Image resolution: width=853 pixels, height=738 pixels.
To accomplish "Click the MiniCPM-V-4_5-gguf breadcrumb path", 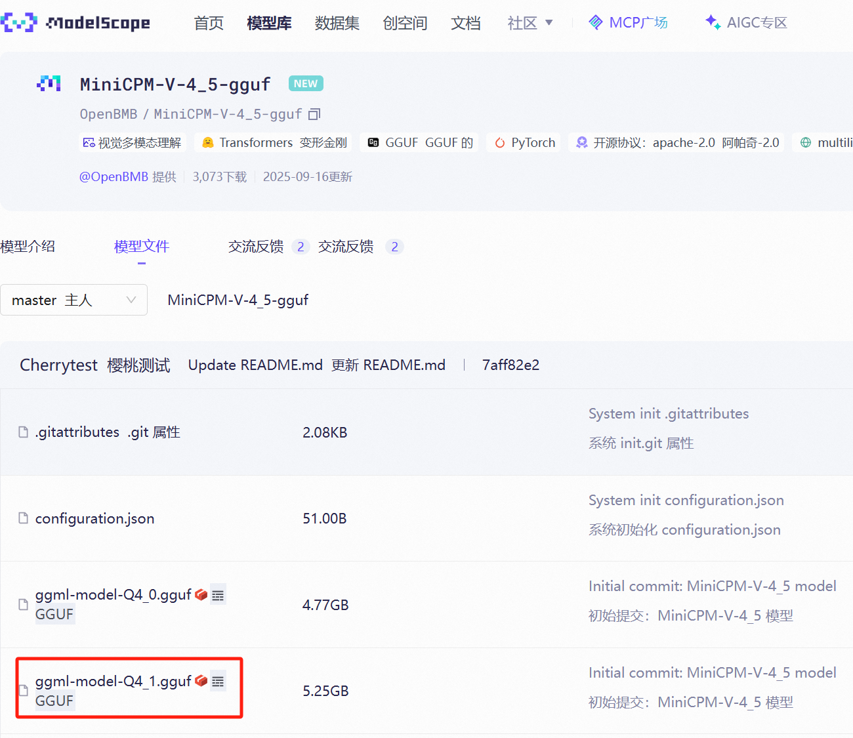I will tap(238, 300).
